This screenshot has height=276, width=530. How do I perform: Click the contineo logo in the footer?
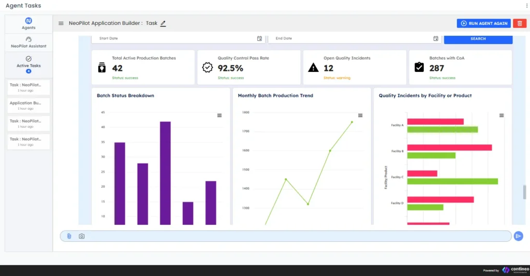pyautogui.click(x=516, y=270)
